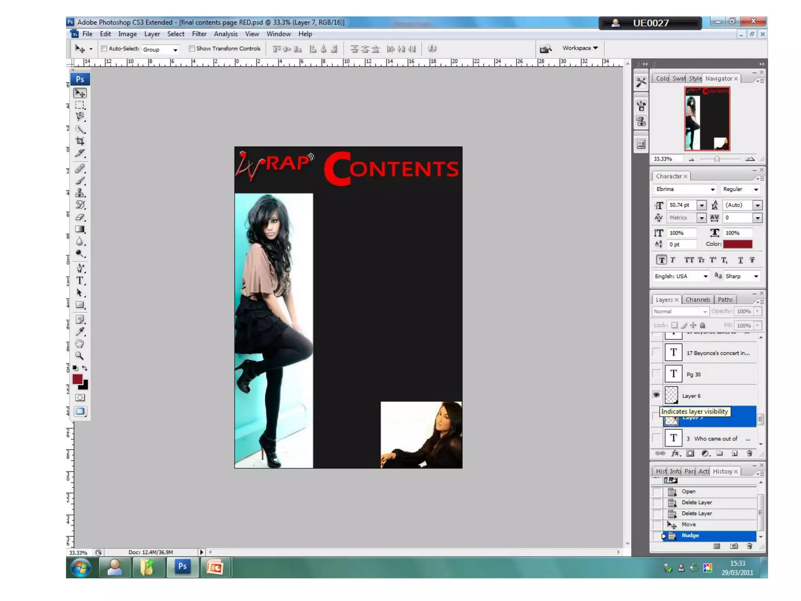Select the Open history state
Image resolution: width=801 pixels, height=601 pixels.
pyautogui.click(x=704, y=491)
